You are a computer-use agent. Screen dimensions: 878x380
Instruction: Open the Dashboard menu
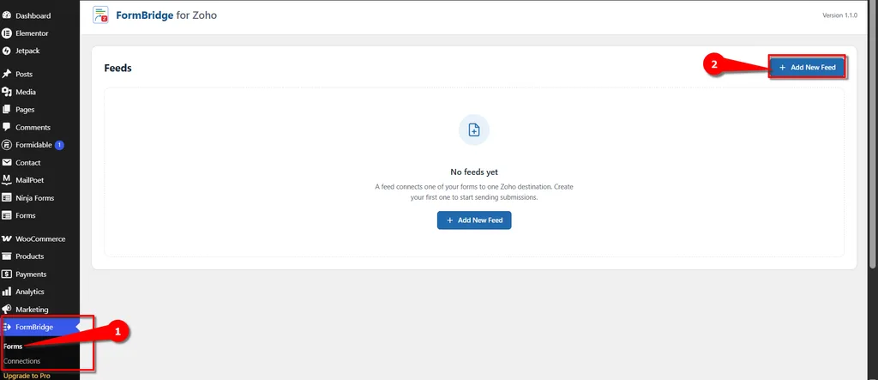click(33, 15)
